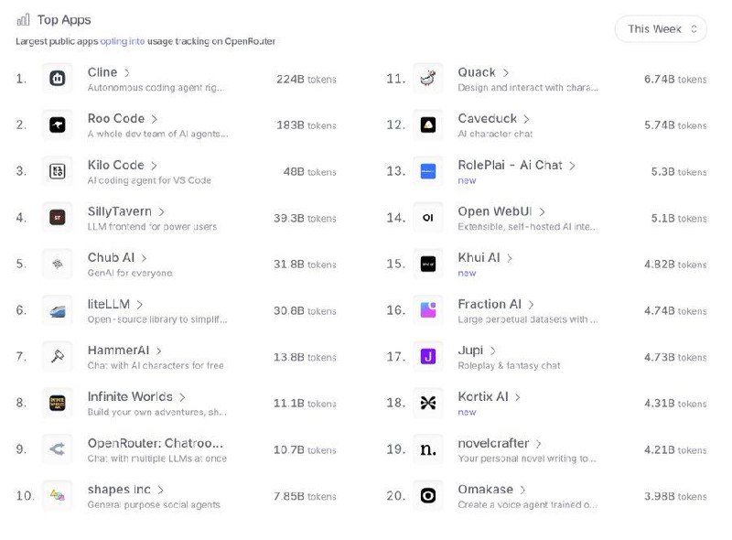The height and width of the screenshot is (540, 732).
Task: Click the 'new' label under Khui AI
Action: (x=467, y=273)
